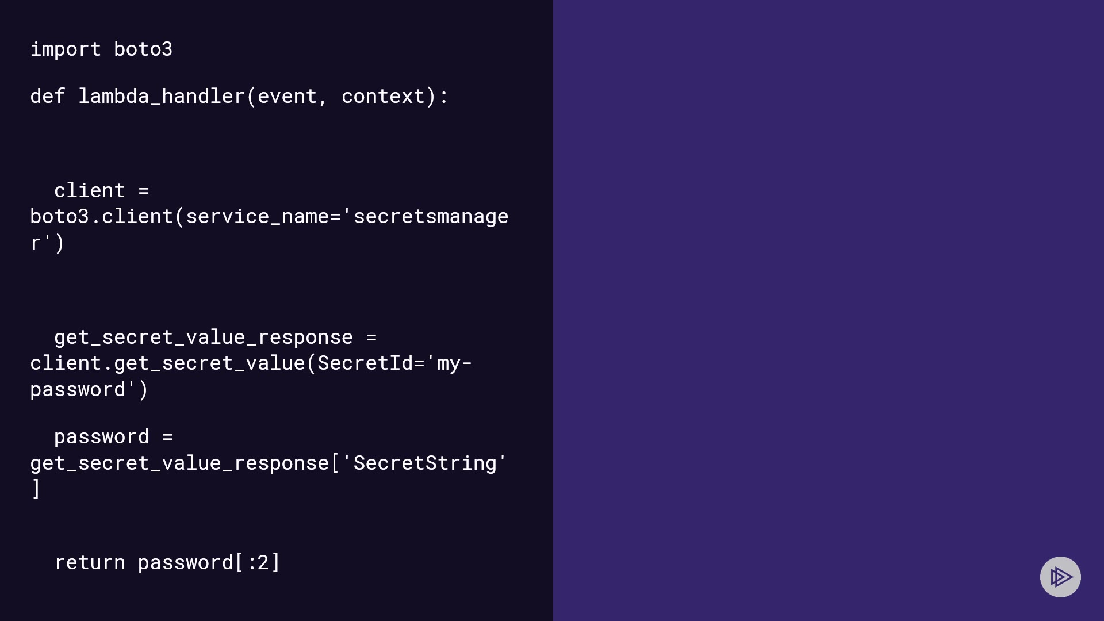Click the "event" parameter
The width and height of the screenshot is (1104, 621).
point(287,97)
